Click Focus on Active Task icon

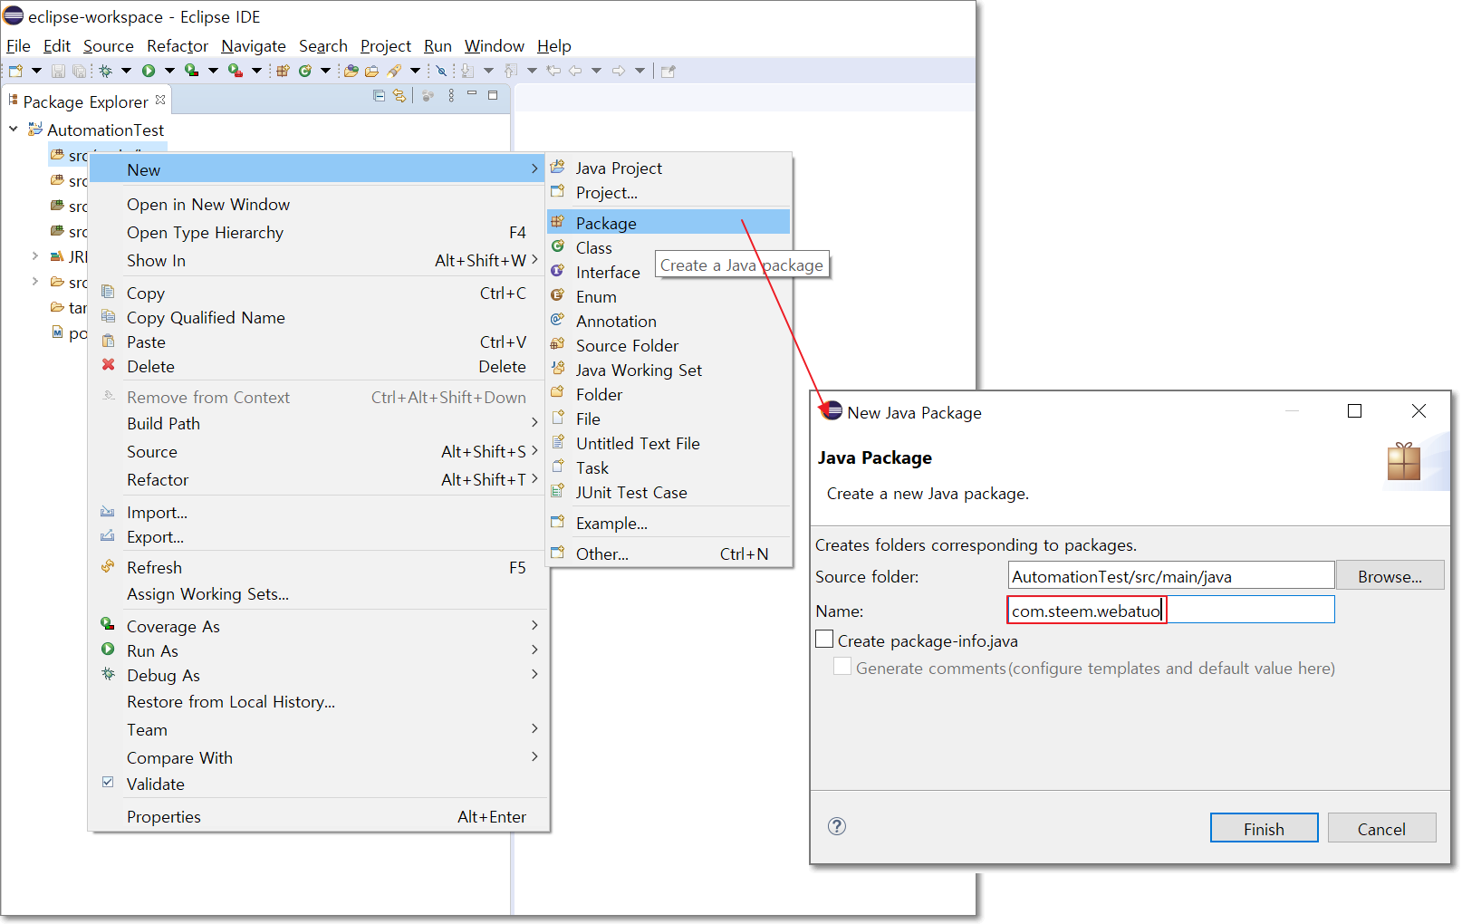[x=428, y=95]
